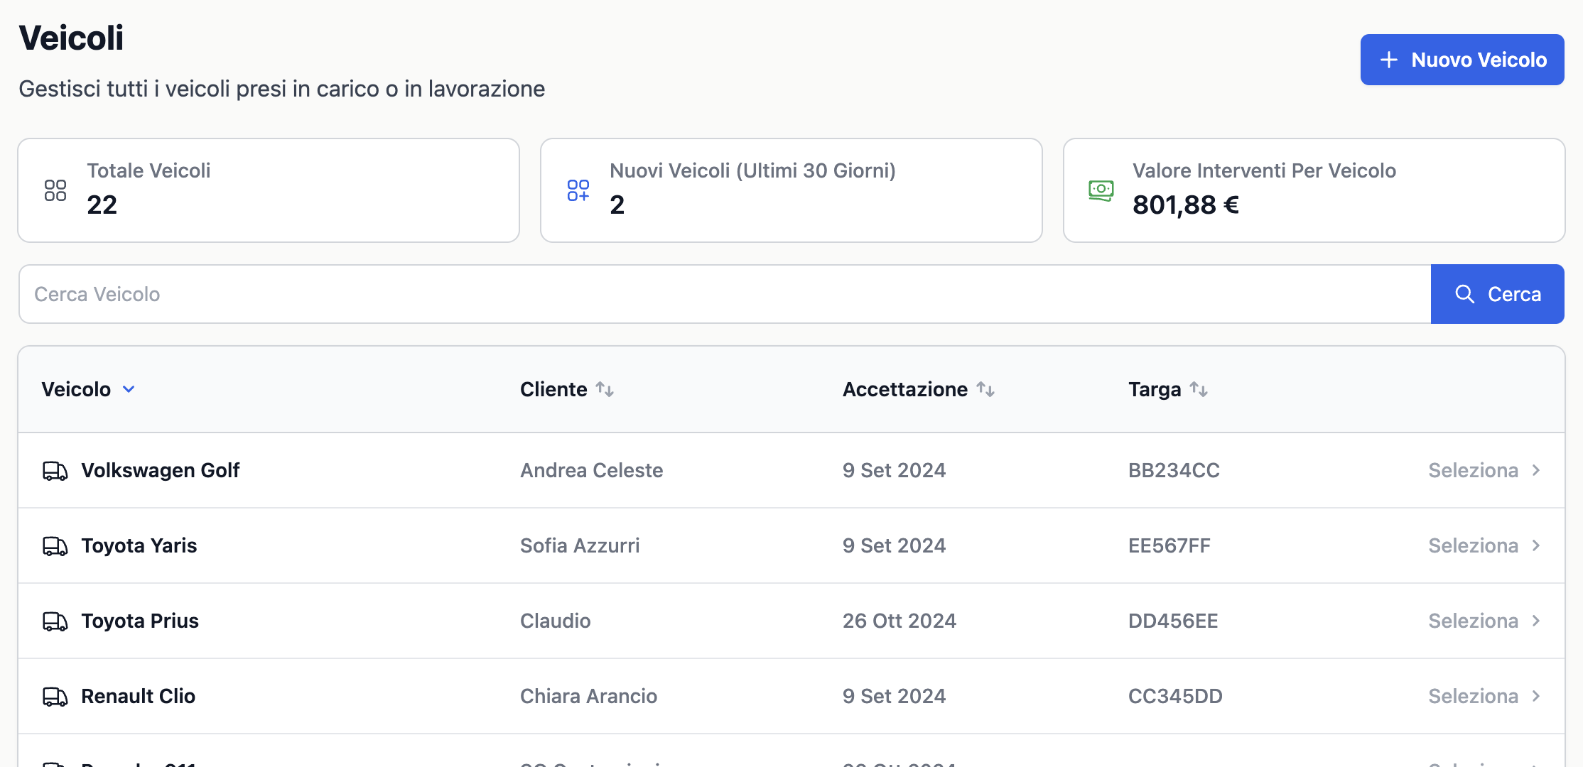Click client name Claudio
This screenshot has width=1583, height=767.
pos(555,621)
